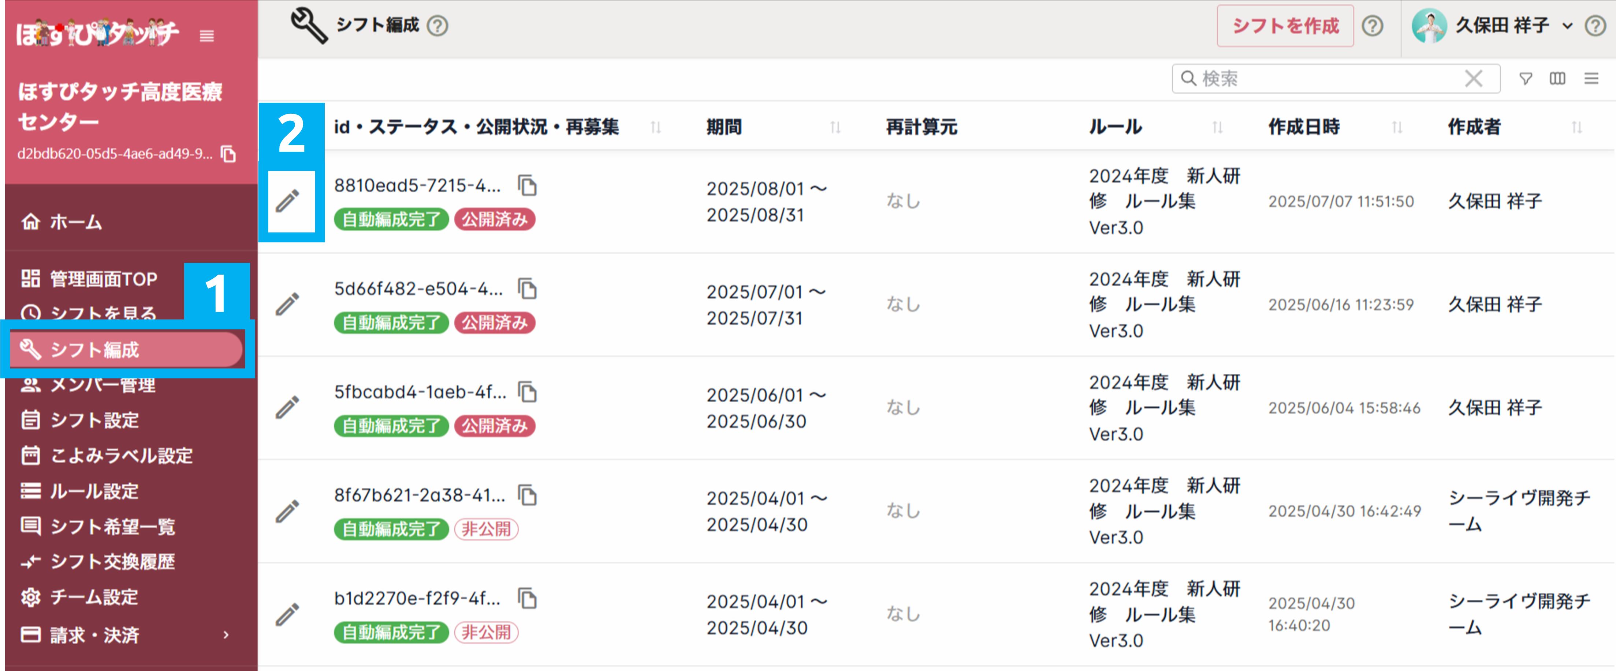This screenshot has width=1616, height=671.
Task: Collapse the sidebar with the hamburger icon by the logo
Action: pos(207,36)
